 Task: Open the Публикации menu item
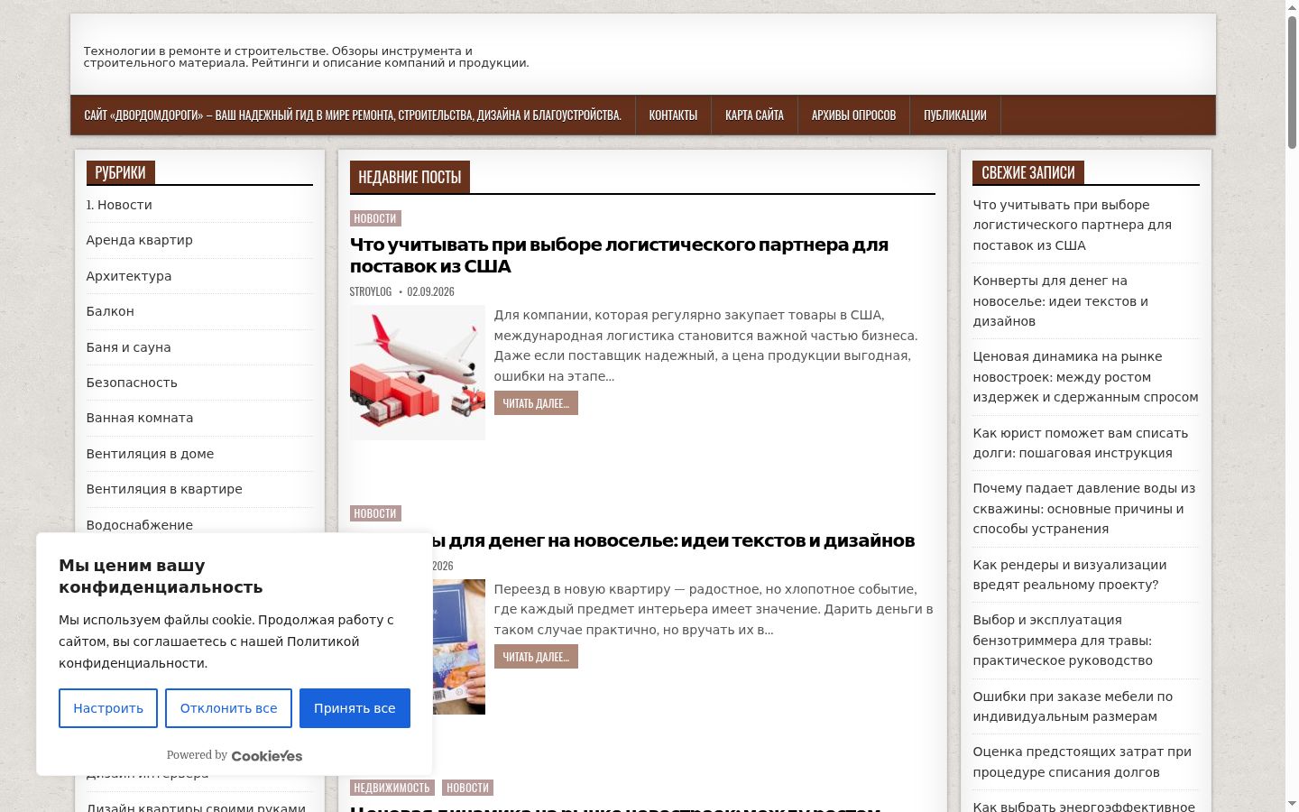pos(955,115)
